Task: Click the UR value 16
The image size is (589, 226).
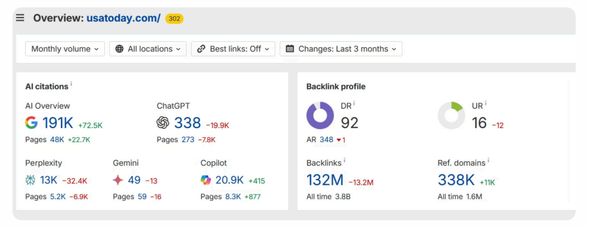Action: coord(479,123)
